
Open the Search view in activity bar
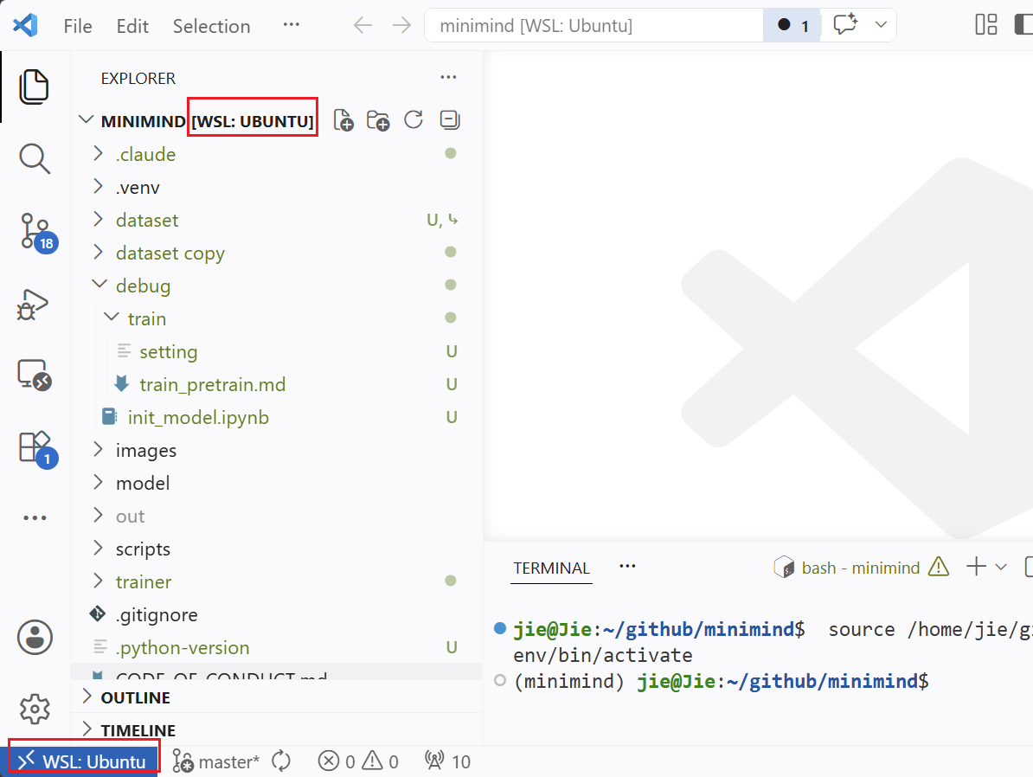tap(34, 159)
